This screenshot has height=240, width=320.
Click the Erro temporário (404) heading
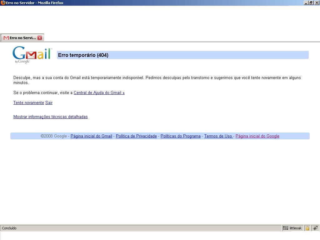[83, 55]
